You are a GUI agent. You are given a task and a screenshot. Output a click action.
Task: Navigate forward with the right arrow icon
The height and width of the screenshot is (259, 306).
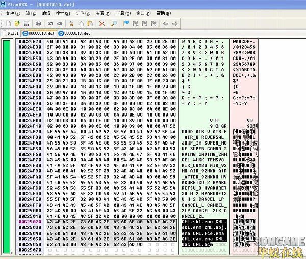(x=175, y=24)
